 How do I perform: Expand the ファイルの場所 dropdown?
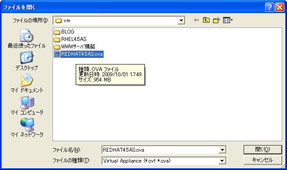pos(181,20)
